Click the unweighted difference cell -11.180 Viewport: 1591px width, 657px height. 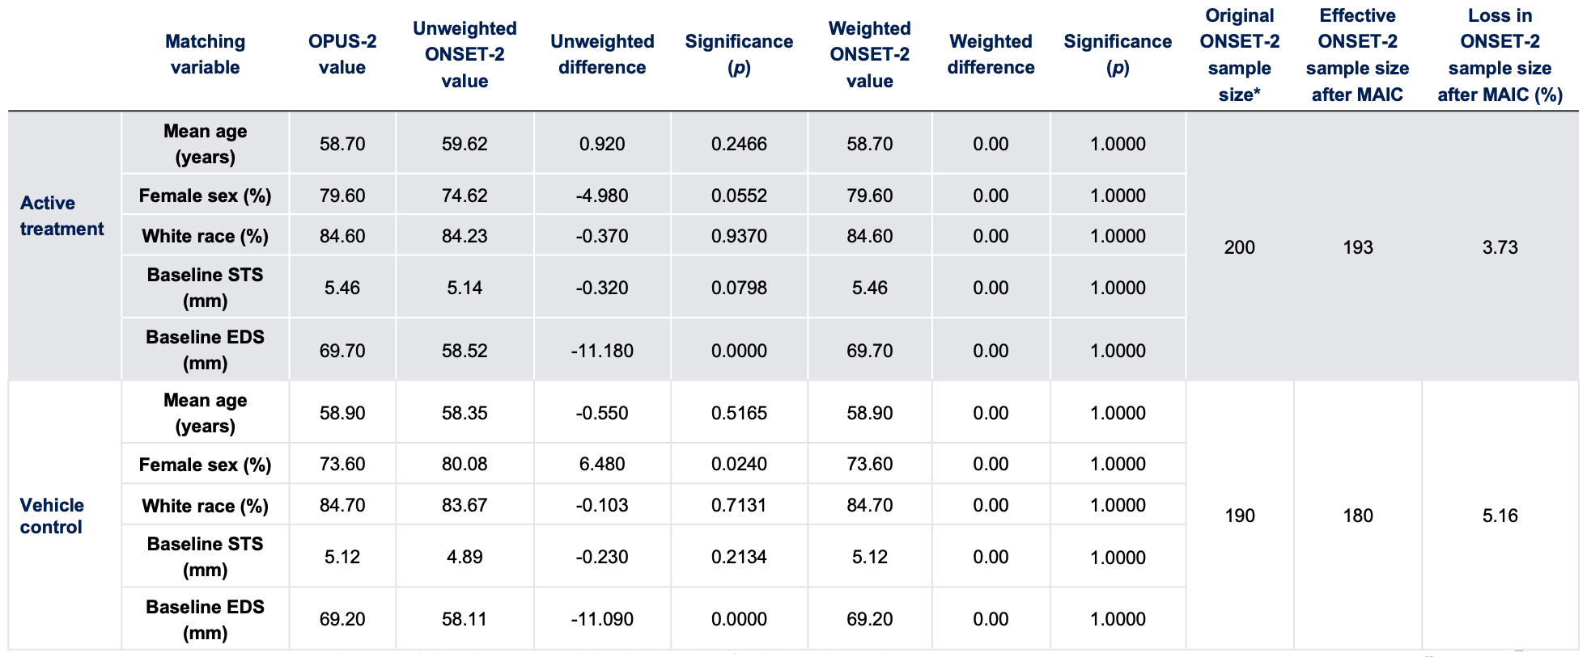(602, 351)
